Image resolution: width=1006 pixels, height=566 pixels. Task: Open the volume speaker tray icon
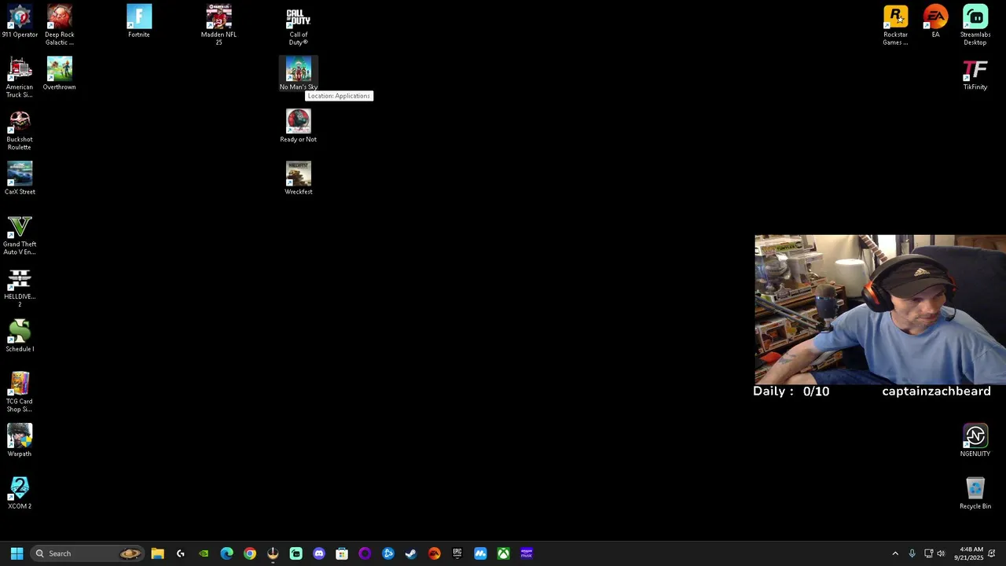pyautogui.click(x=941, y=553)
